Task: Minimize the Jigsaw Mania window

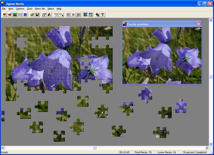Action: pyautogui.click(x=200, y=3)
